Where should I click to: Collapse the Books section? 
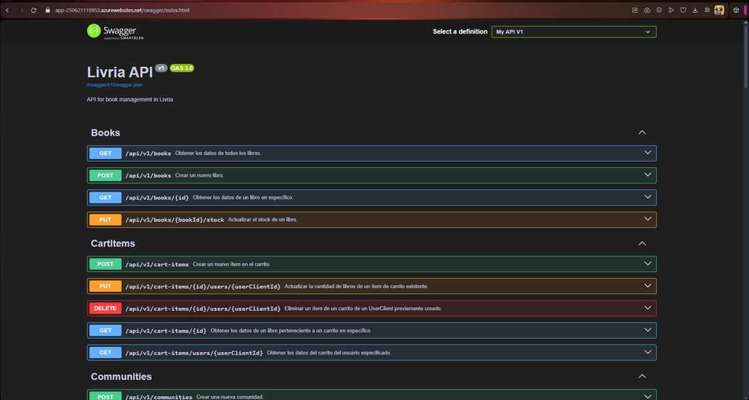[x=642, y=132]
